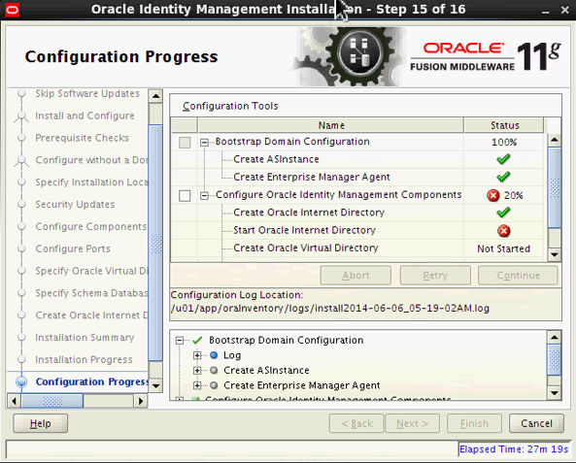The image size is (576, 463).
Task: Click the horizontal scrollbar thumb under the steps list
Action: (x=52, y=401)
